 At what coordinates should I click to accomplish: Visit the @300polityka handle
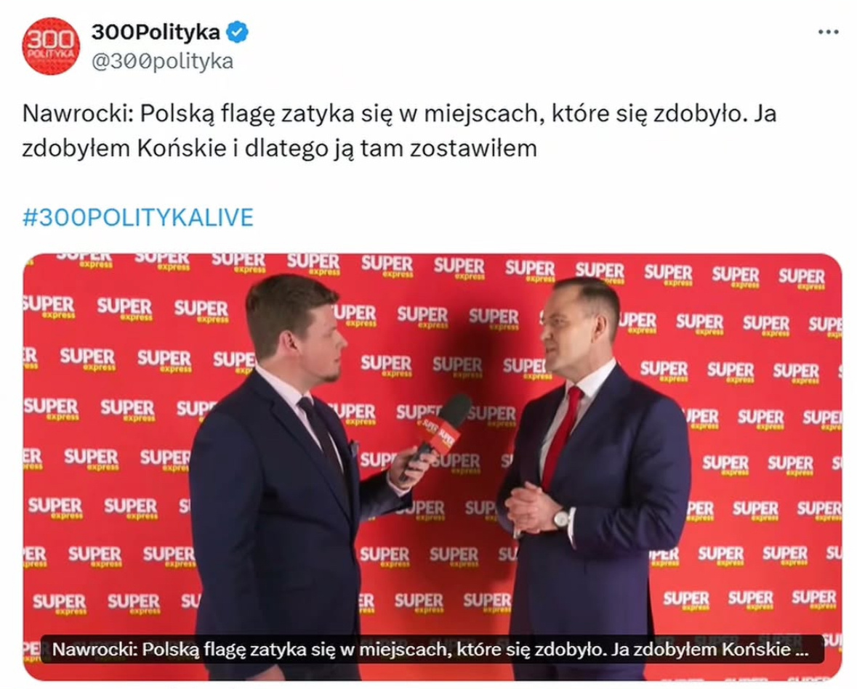162,61
